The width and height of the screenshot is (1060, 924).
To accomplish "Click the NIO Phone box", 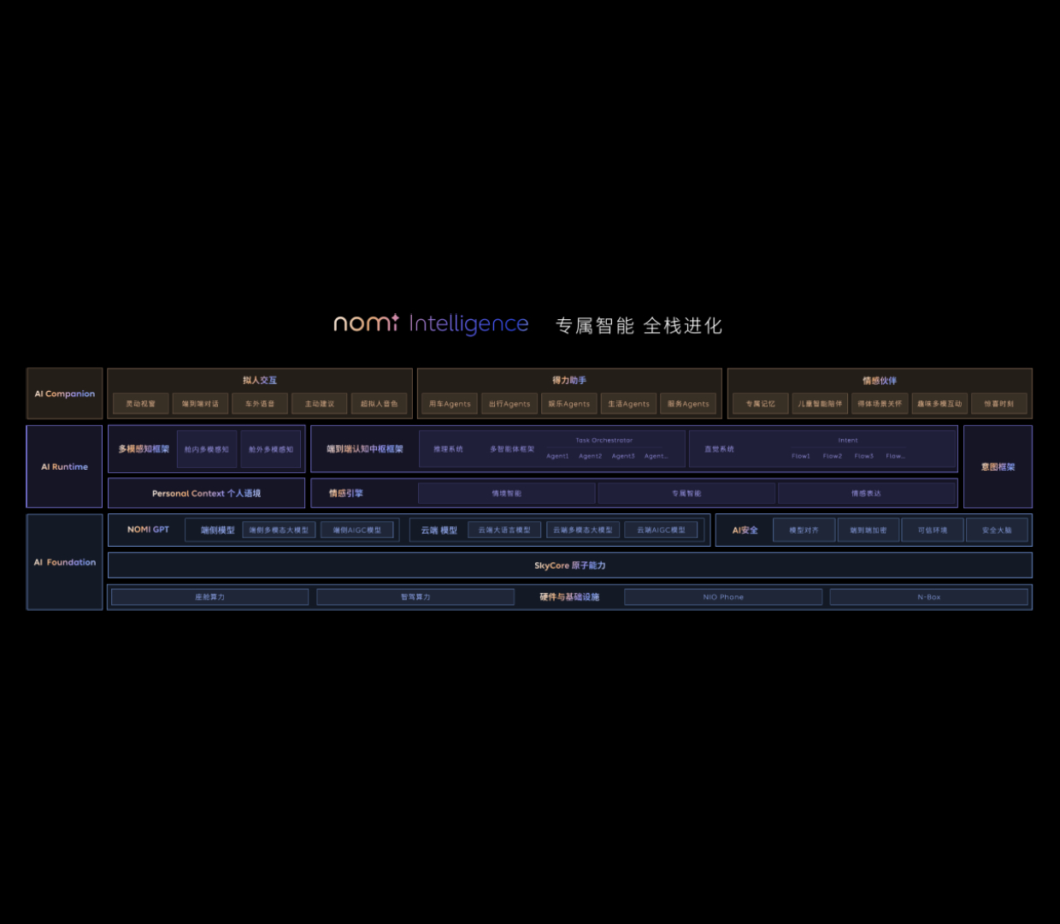I will coord(723,597).
